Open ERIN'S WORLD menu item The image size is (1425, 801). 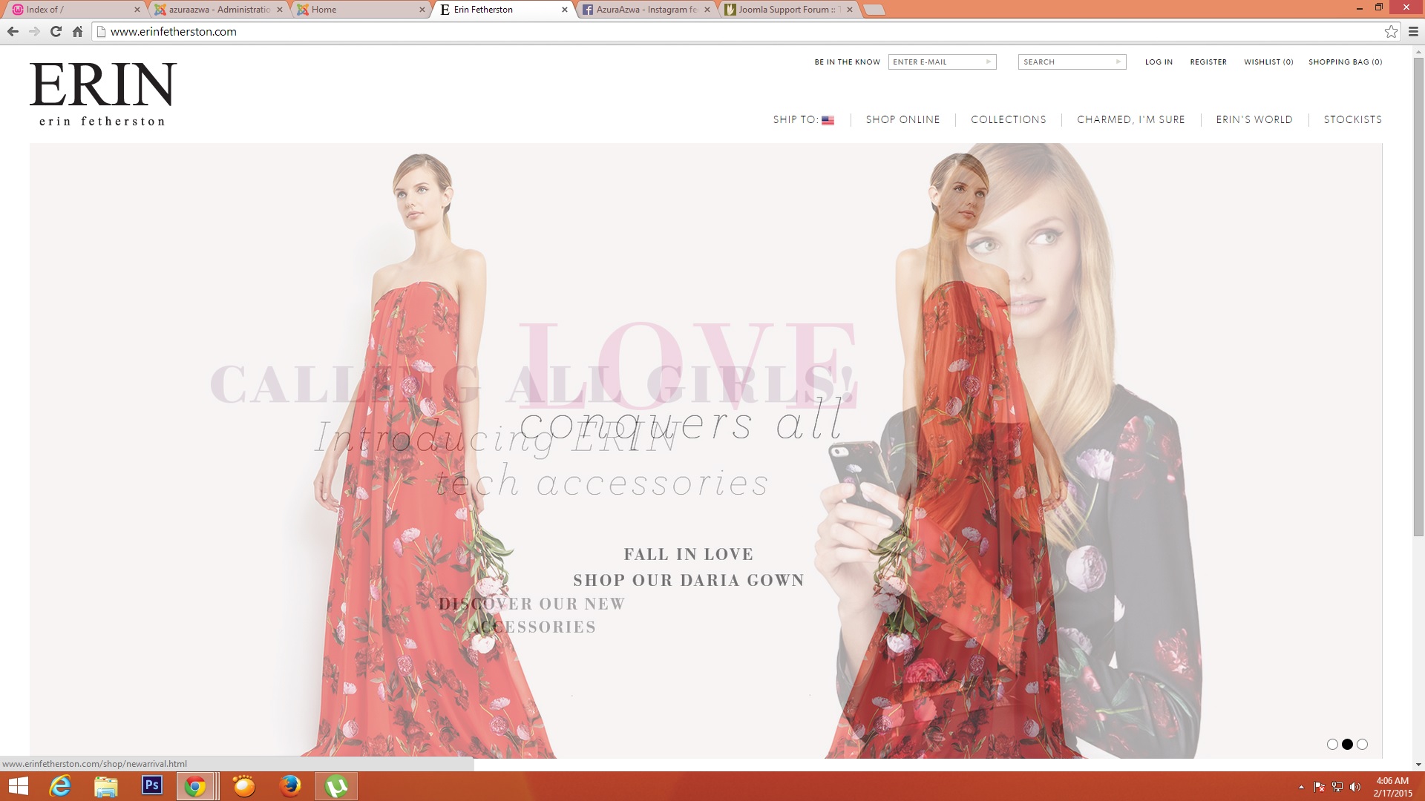click(x=1254, y=119)
